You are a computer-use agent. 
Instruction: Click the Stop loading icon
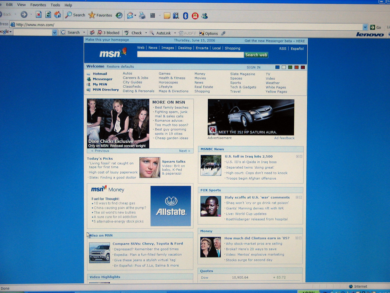(x=38, y=15)
